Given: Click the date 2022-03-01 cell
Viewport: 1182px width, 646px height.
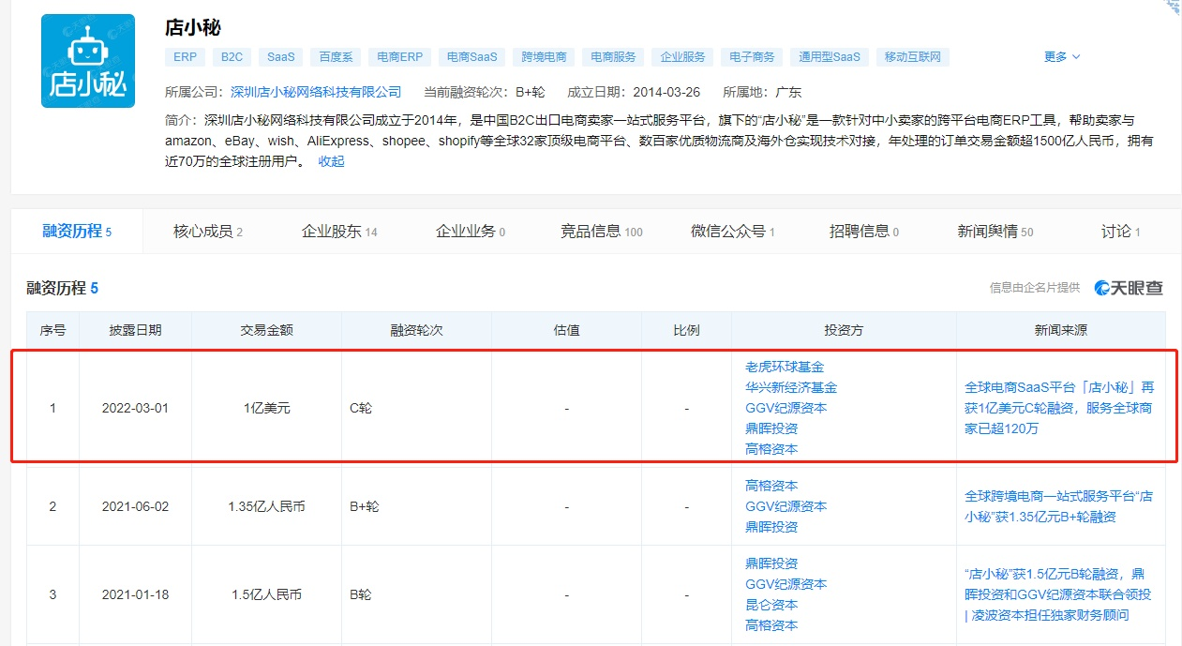Looking at the screenshot, I should coord(135,409).
